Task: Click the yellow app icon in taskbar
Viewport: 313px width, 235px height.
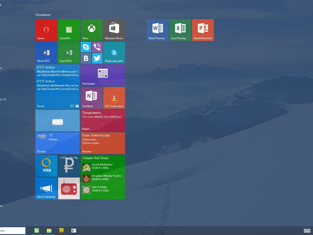Action: [x=62, y=230]
